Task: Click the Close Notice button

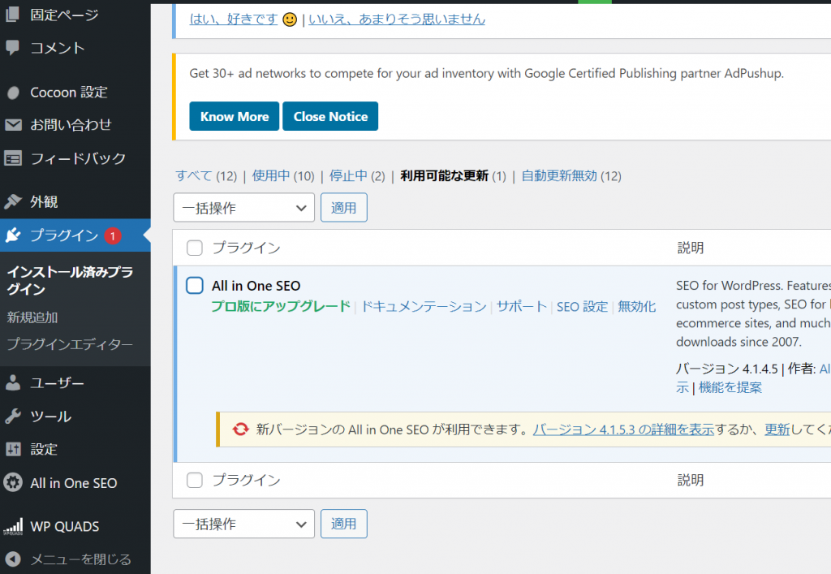Action: 330,116
